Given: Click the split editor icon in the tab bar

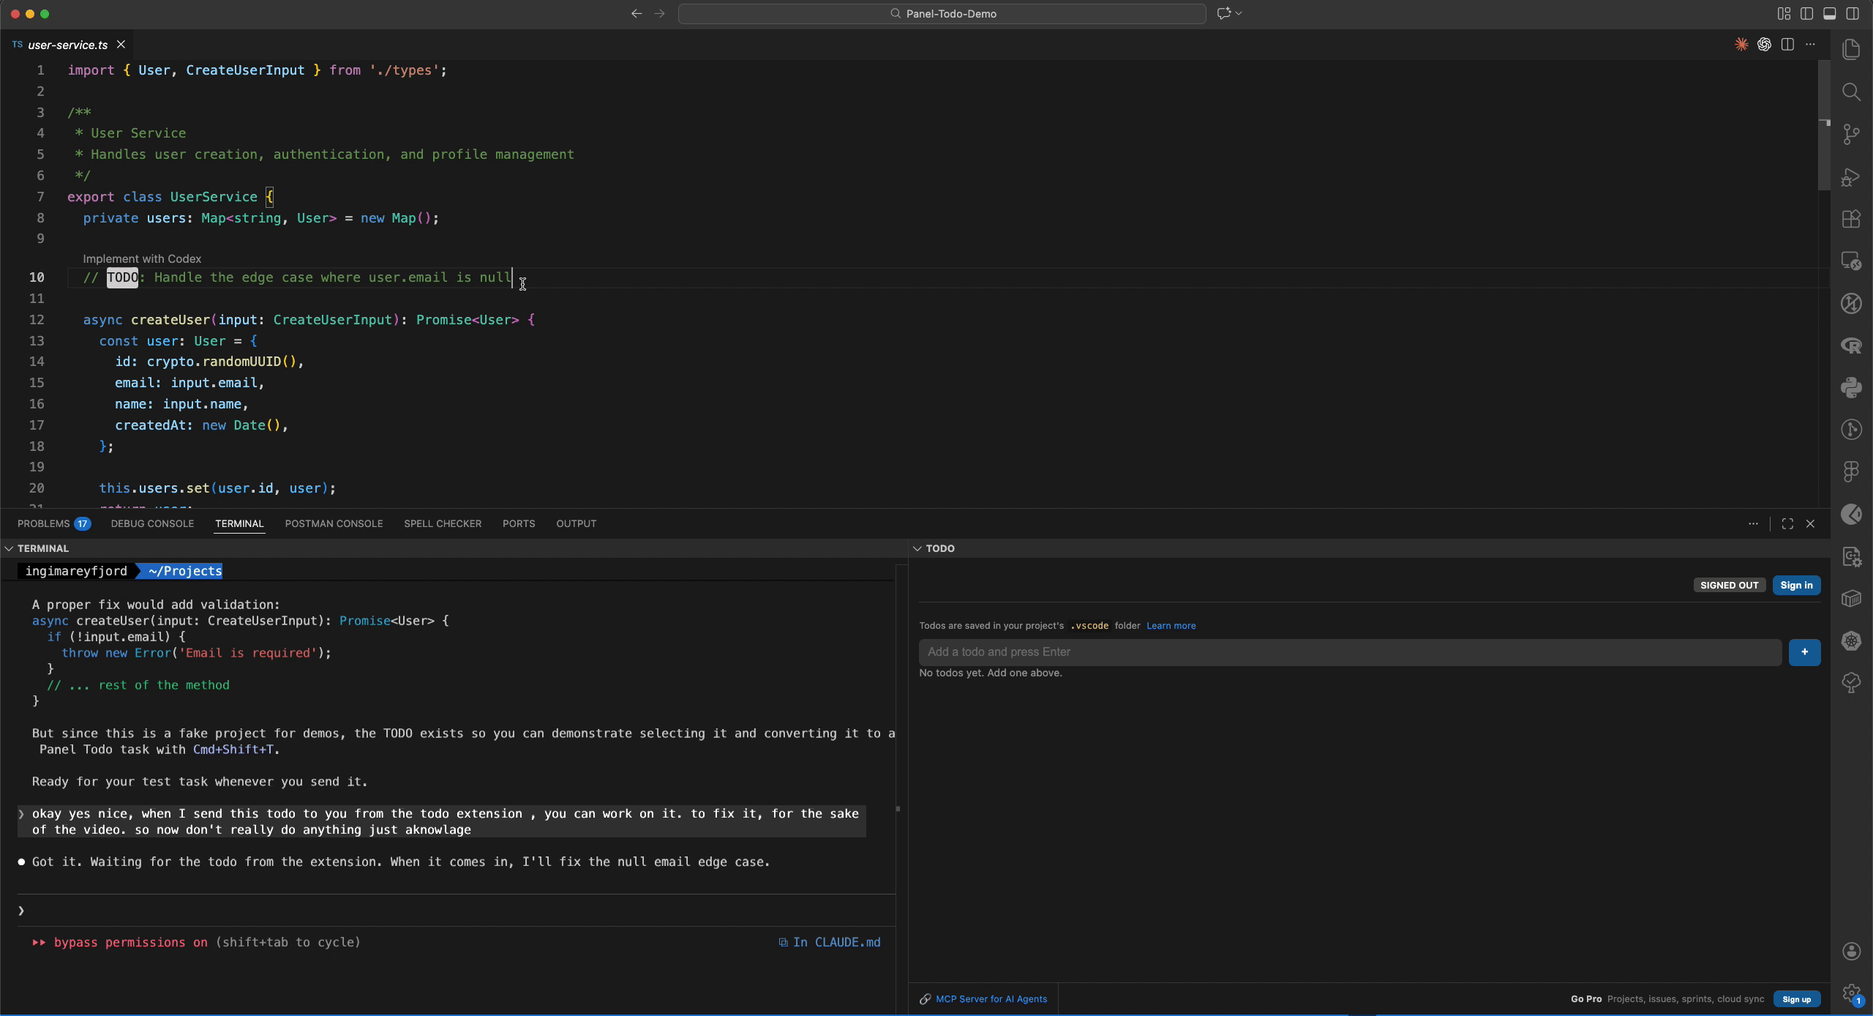Looking at the screenshot, I should click(1788, 44).
